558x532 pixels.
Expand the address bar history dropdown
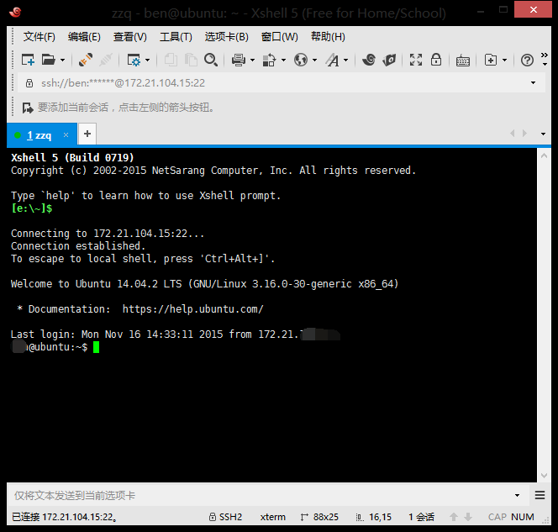[533, 83]
